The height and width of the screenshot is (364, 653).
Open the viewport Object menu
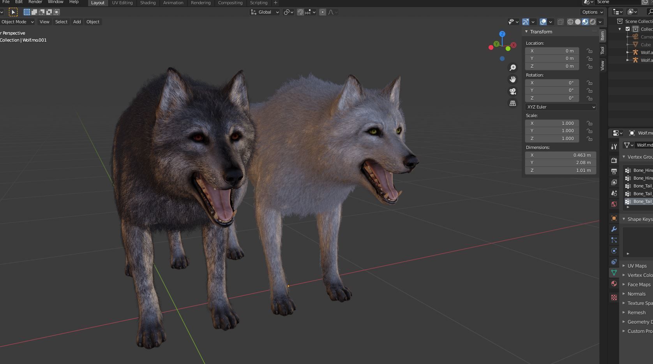(x=93, y=22)
